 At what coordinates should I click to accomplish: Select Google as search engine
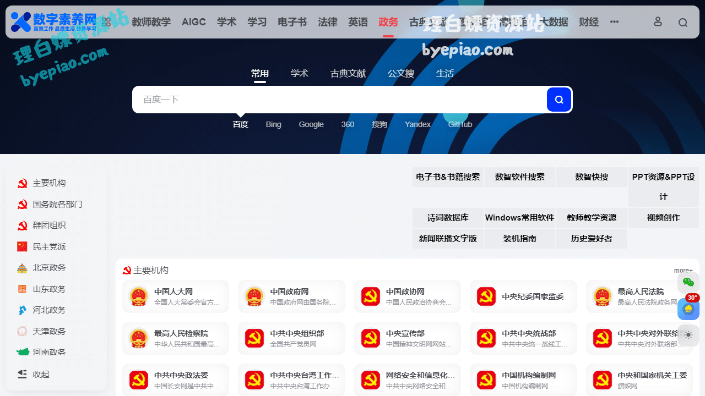311,124
